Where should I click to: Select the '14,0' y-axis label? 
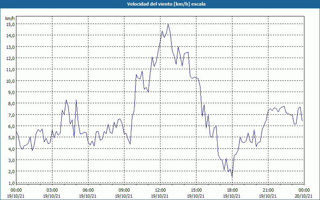click(10, 36)
